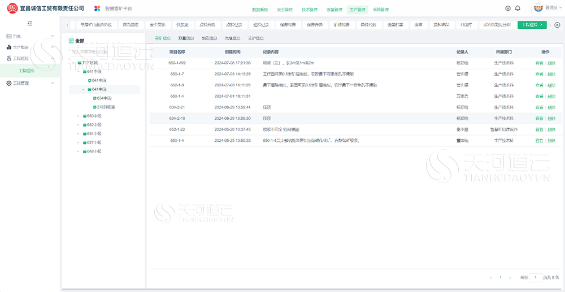Delete the 650-1-7 record
Screen dimensions: 565x292
click(551, 74)
